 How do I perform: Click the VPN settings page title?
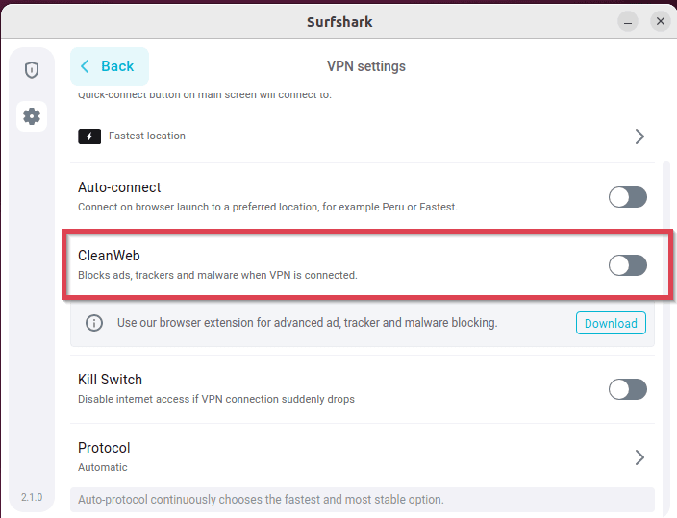point(366,66)
